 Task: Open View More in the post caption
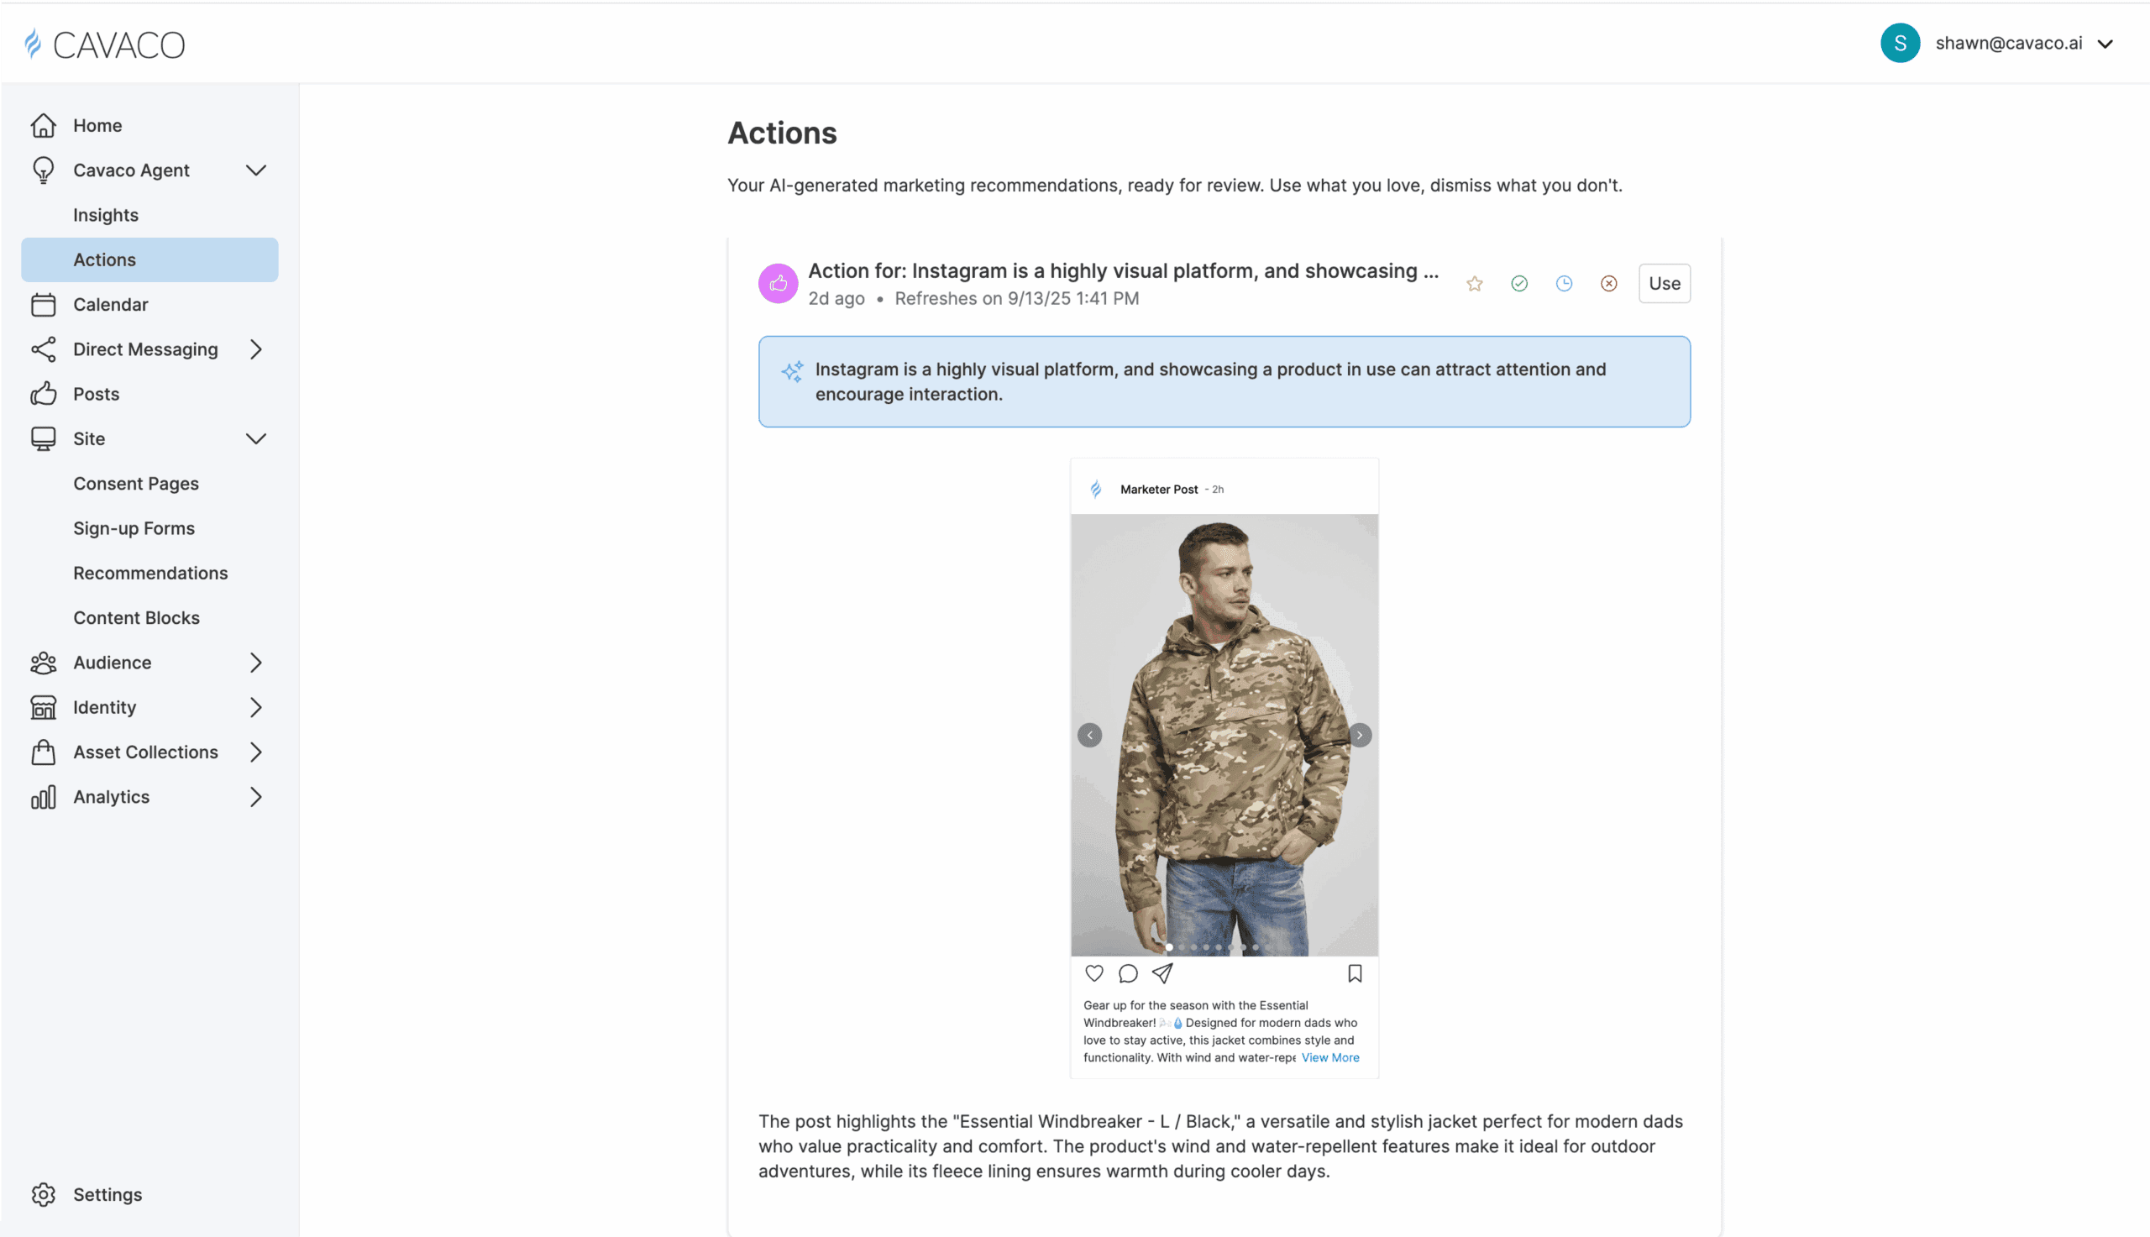click(1329, 1058)
